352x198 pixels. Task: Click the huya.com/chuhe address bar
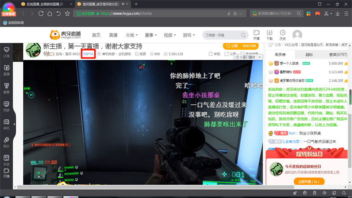coord(160,14)
